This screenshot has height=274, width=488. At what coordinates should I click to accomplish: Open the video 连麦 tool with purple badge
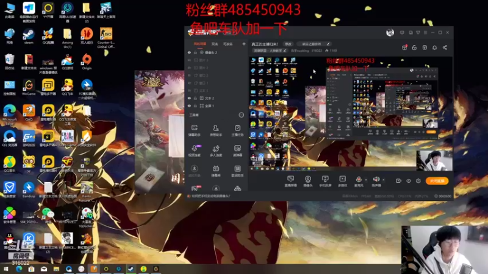coord(195,150)
